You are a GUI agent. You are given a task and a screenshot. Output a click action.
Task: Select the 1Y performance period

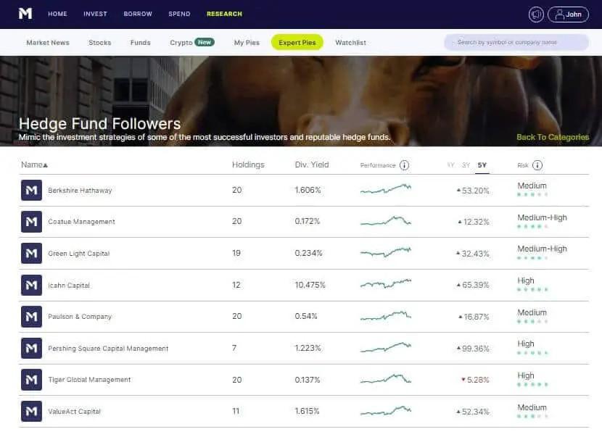point(450,165)
